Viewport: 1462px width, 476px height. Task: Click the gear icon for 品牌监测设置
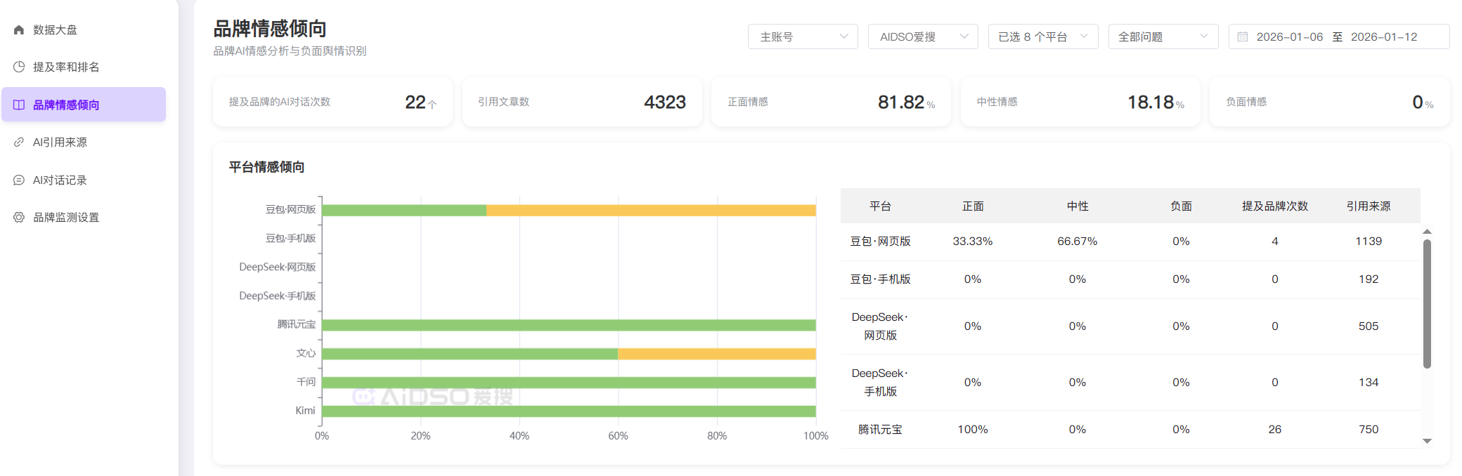tap(19, 217)
